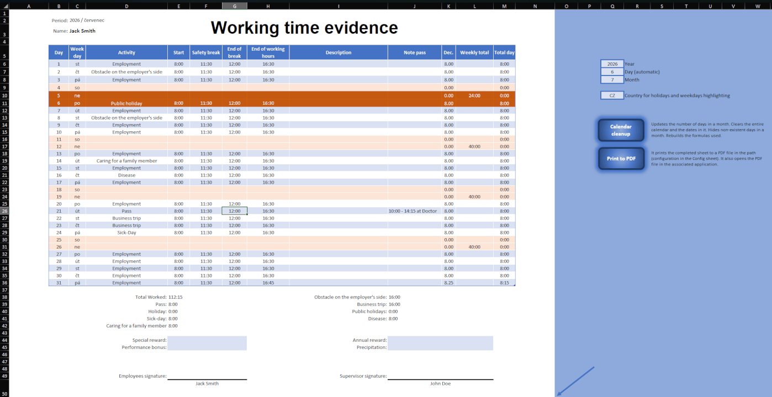Click the Print to PDF button
This screenshot has height=397, width=772.
621,158
